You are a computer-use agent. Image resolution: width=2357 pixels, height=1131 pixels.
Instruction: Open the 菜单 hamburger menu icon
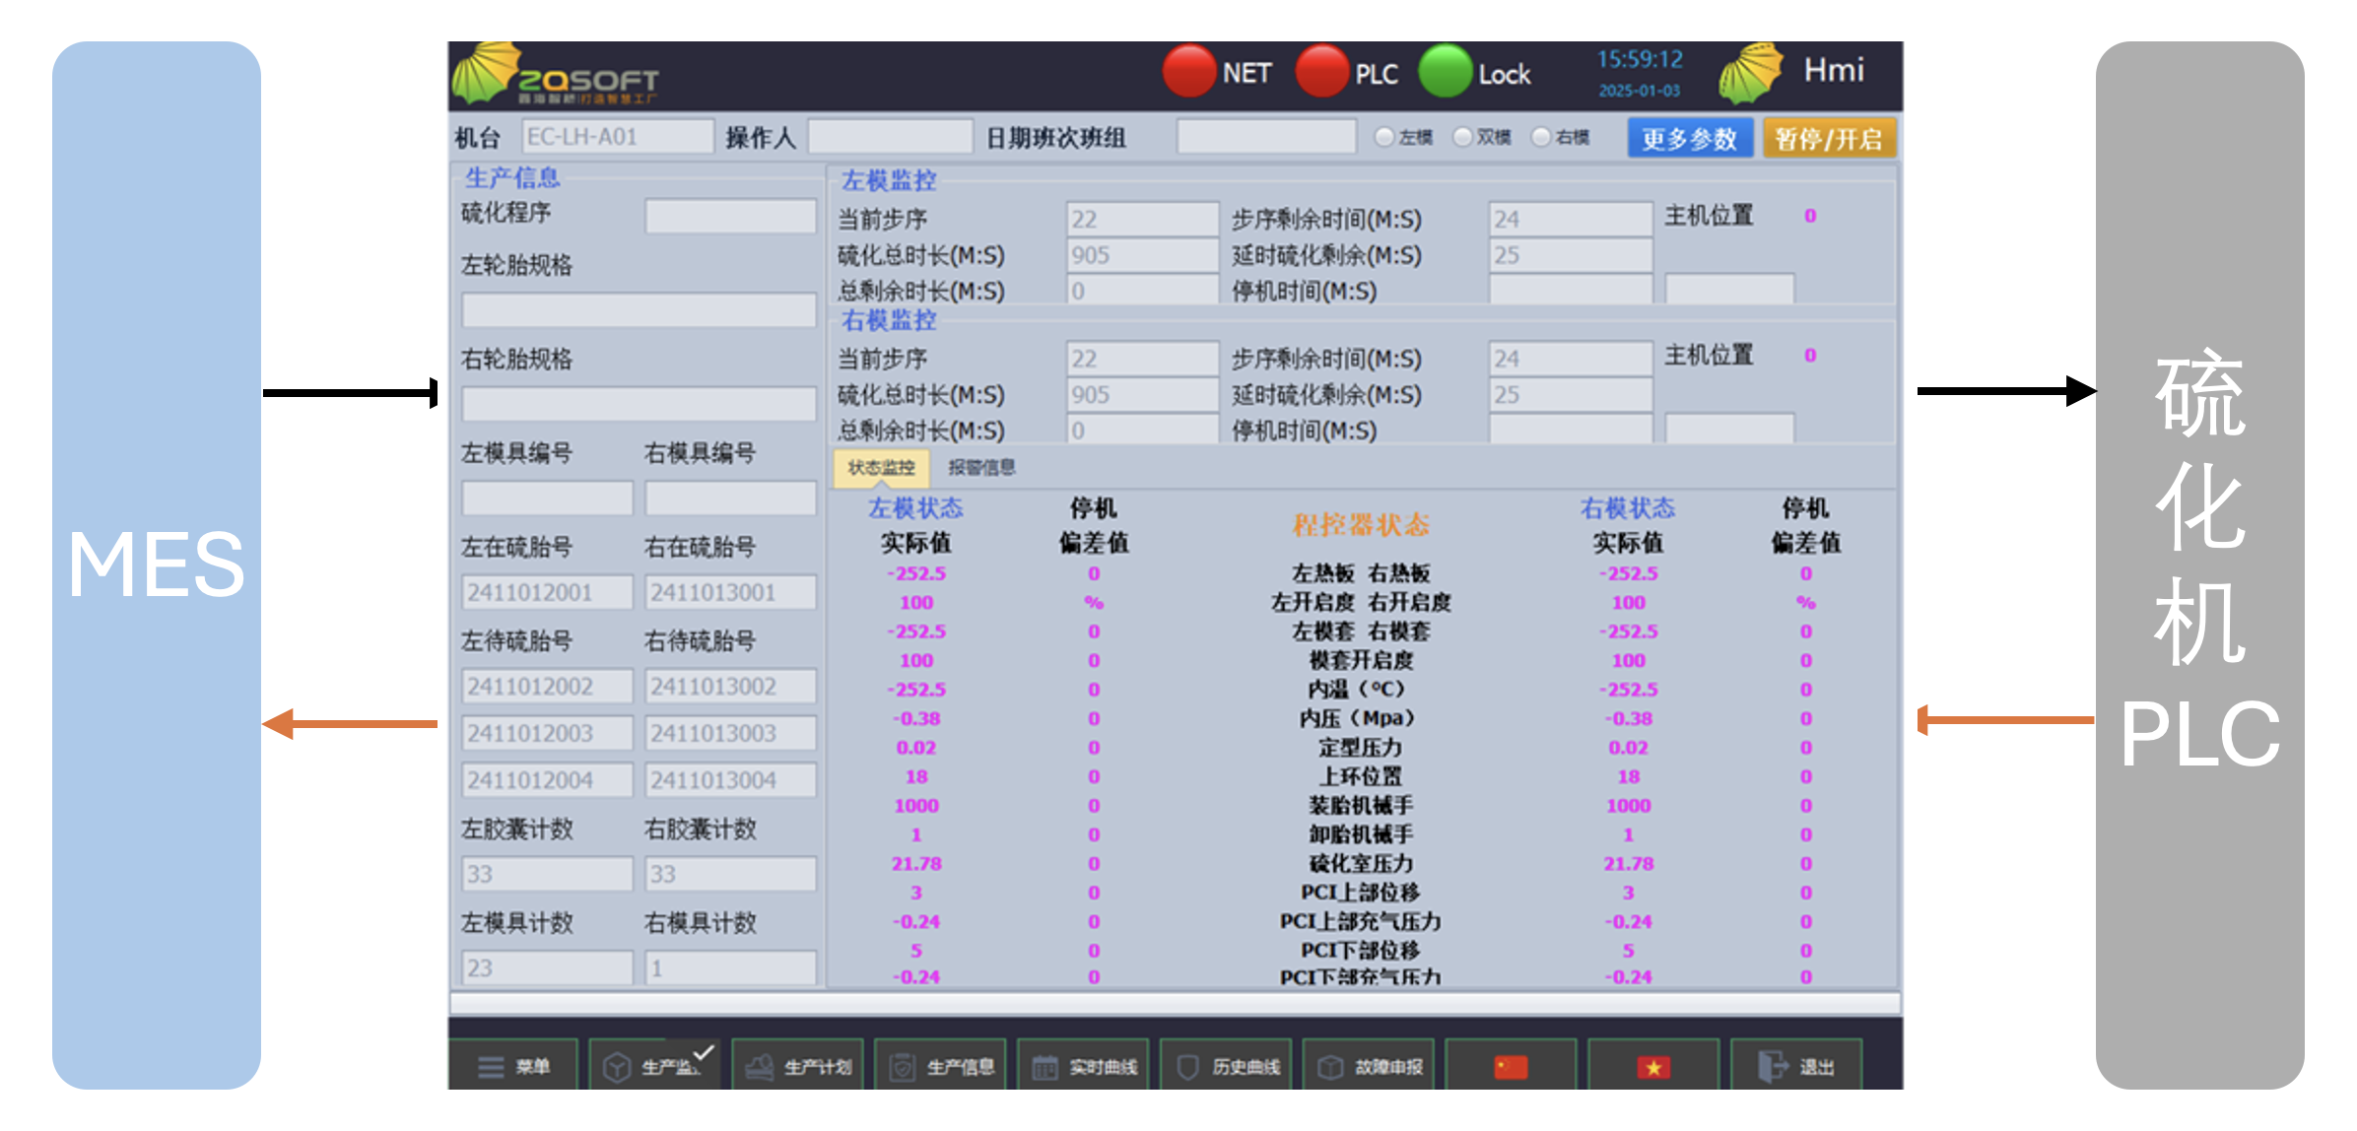(490, 1067)
